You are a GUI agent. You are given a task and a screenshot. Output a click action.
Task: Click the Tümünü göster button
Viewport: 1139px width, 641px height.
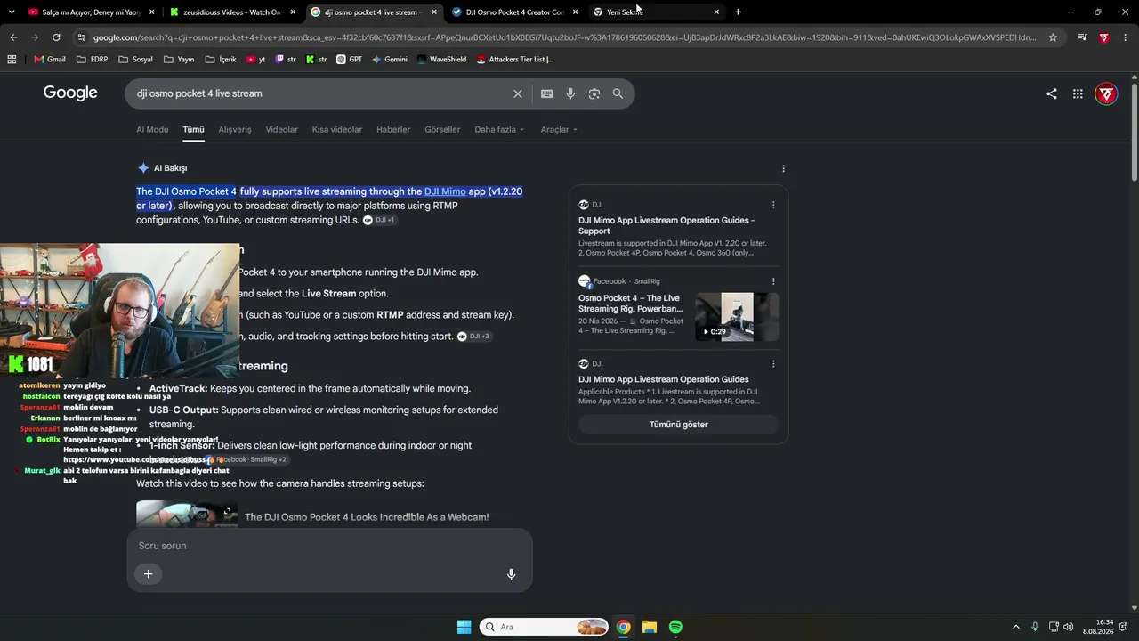point(678,425)
